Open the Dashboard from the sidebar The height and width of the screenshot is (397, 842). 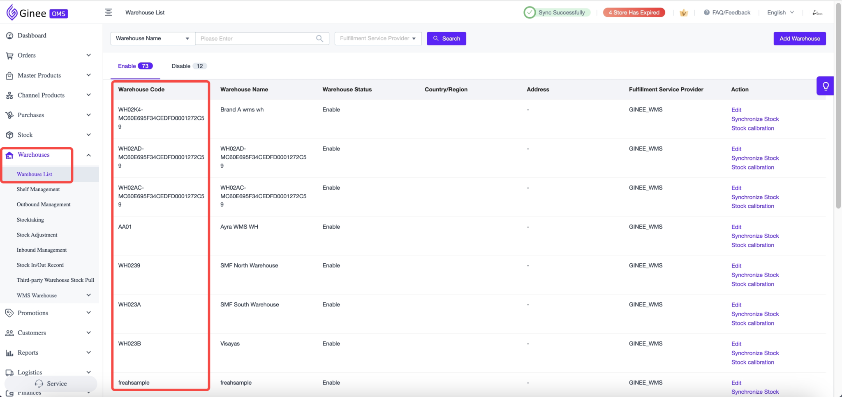(10, 35)
